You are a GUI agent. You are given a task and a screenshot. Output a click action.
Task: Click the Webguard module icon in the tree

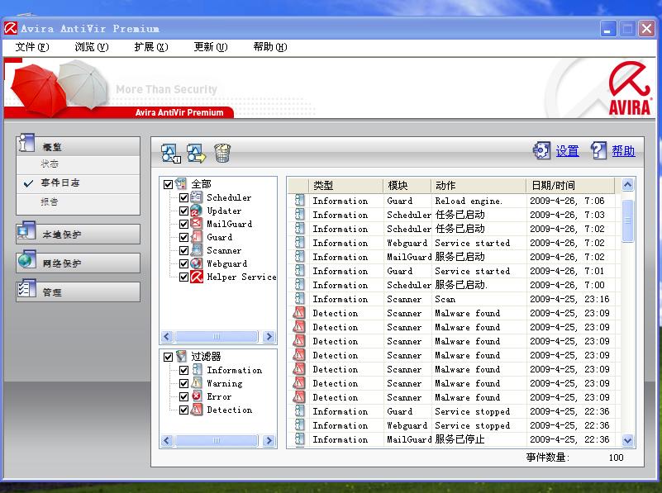(197, 263)
